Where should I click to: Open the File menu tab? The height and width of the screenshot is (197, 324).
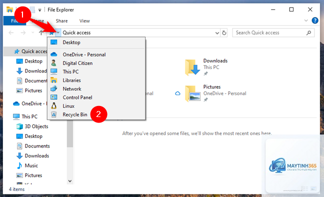(x=14, y=21)
